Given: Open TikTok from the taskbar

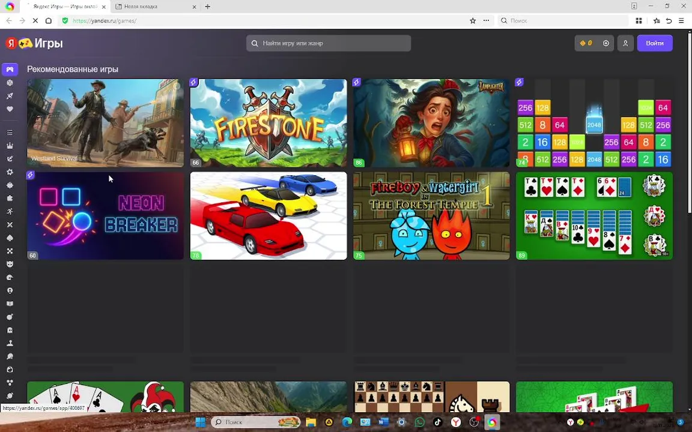Looking at the screenshot, I should pos(437,422).
